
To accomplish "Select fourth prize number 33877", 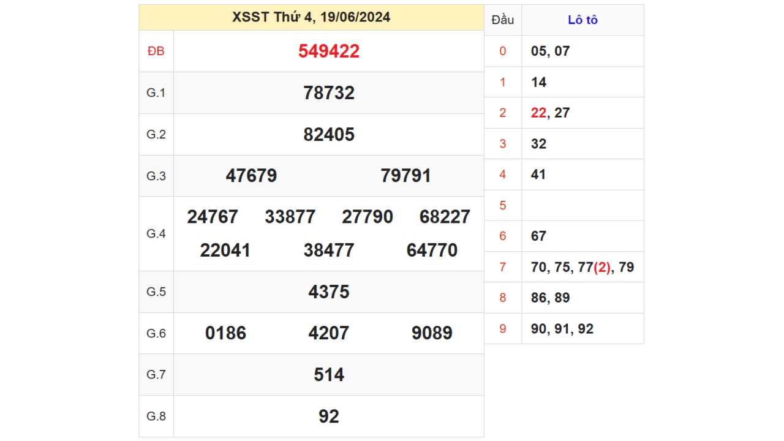I will point(290,217).
